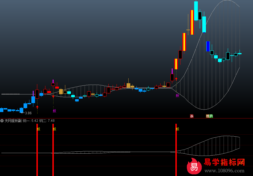Viewport: 253px width, 176px height.
Task: Click the purple 妖 marker under the breakout candle
Action: point(177,96)
